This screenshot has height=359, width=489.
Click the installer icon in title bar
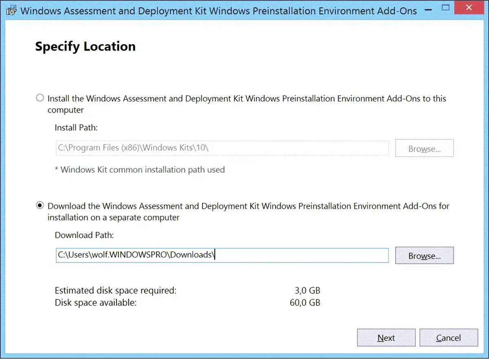tap(11, 10)
